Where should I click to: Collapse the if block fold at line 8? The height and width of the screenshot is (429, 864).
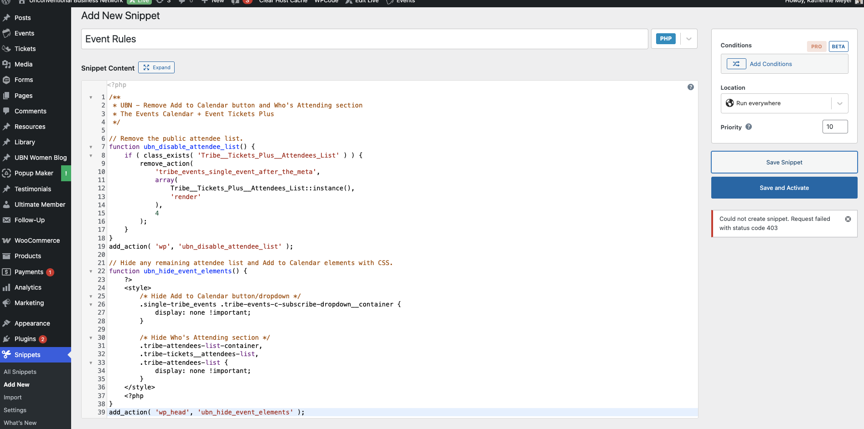coord(91,156)
